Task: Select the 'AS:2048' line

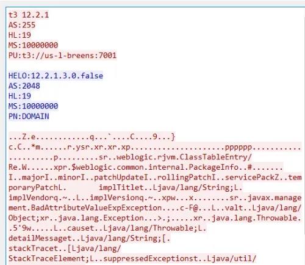Action: point(24,86)
